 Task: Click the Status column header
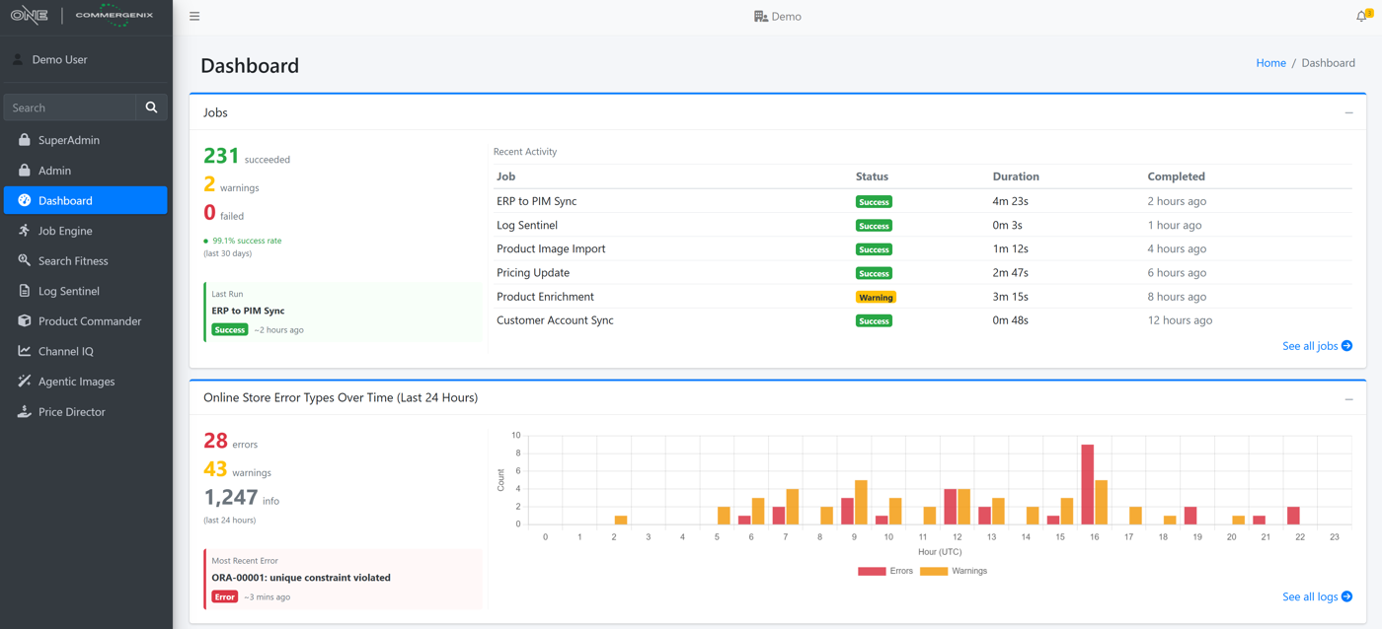872,176
